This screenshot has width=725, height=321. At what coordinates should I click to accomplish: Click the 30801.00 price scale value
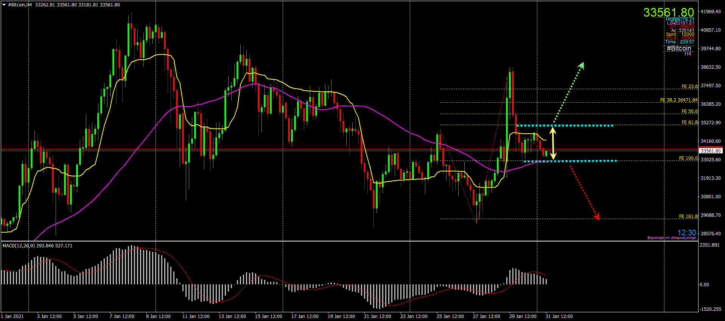[711, 197]
